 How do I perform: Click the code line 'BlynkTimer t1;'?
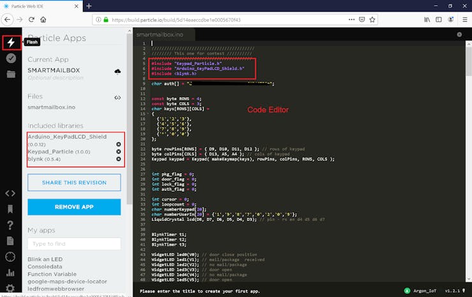(x=169, y=234)
